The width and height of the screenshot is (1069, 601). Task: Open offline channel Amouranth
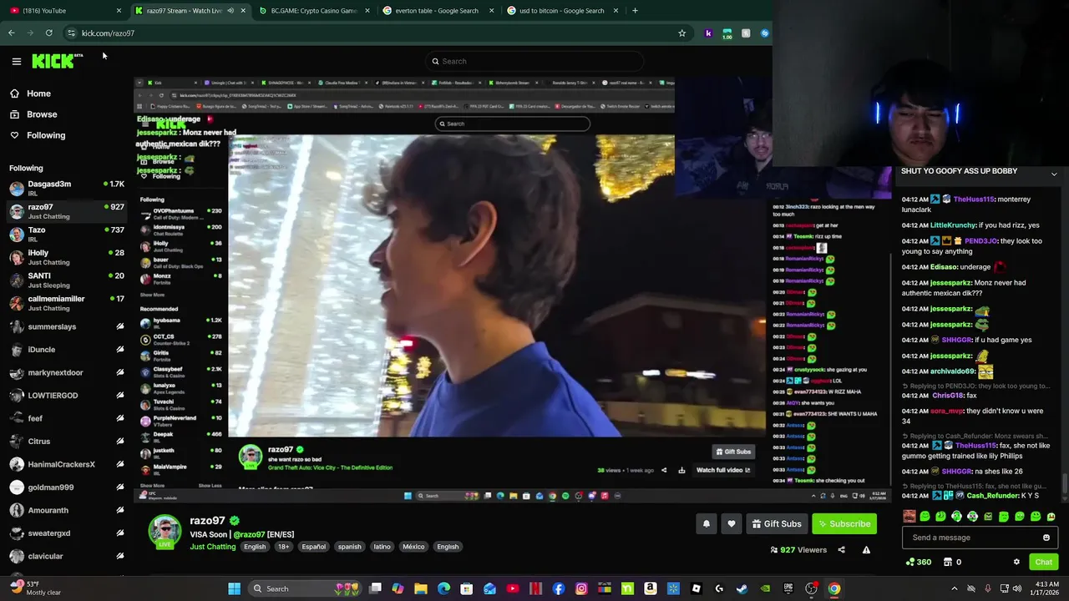point(66,510)
